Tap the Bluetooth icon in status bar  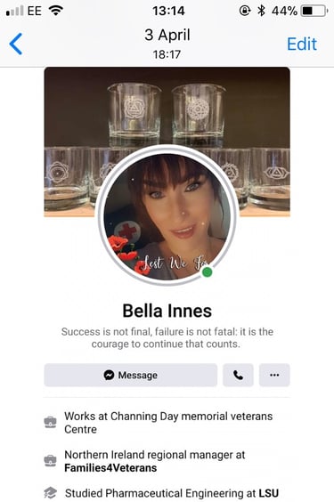[261, 11]
